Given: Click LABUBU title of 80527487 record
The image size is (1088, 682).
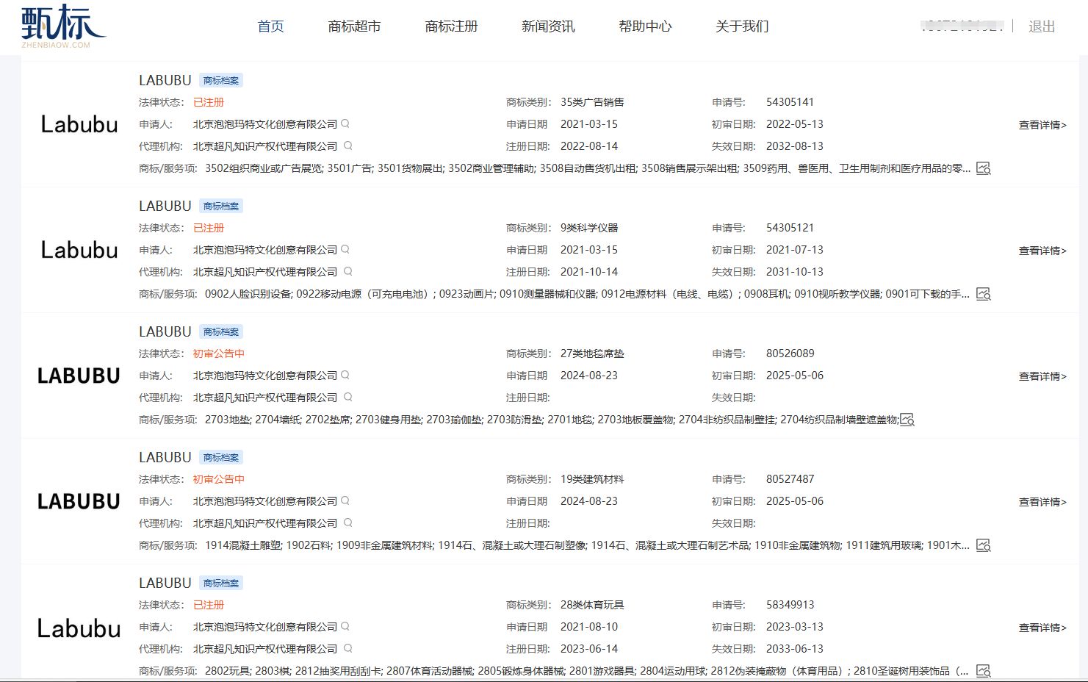Looking at the screenshot, I should (x=165, y=457).
